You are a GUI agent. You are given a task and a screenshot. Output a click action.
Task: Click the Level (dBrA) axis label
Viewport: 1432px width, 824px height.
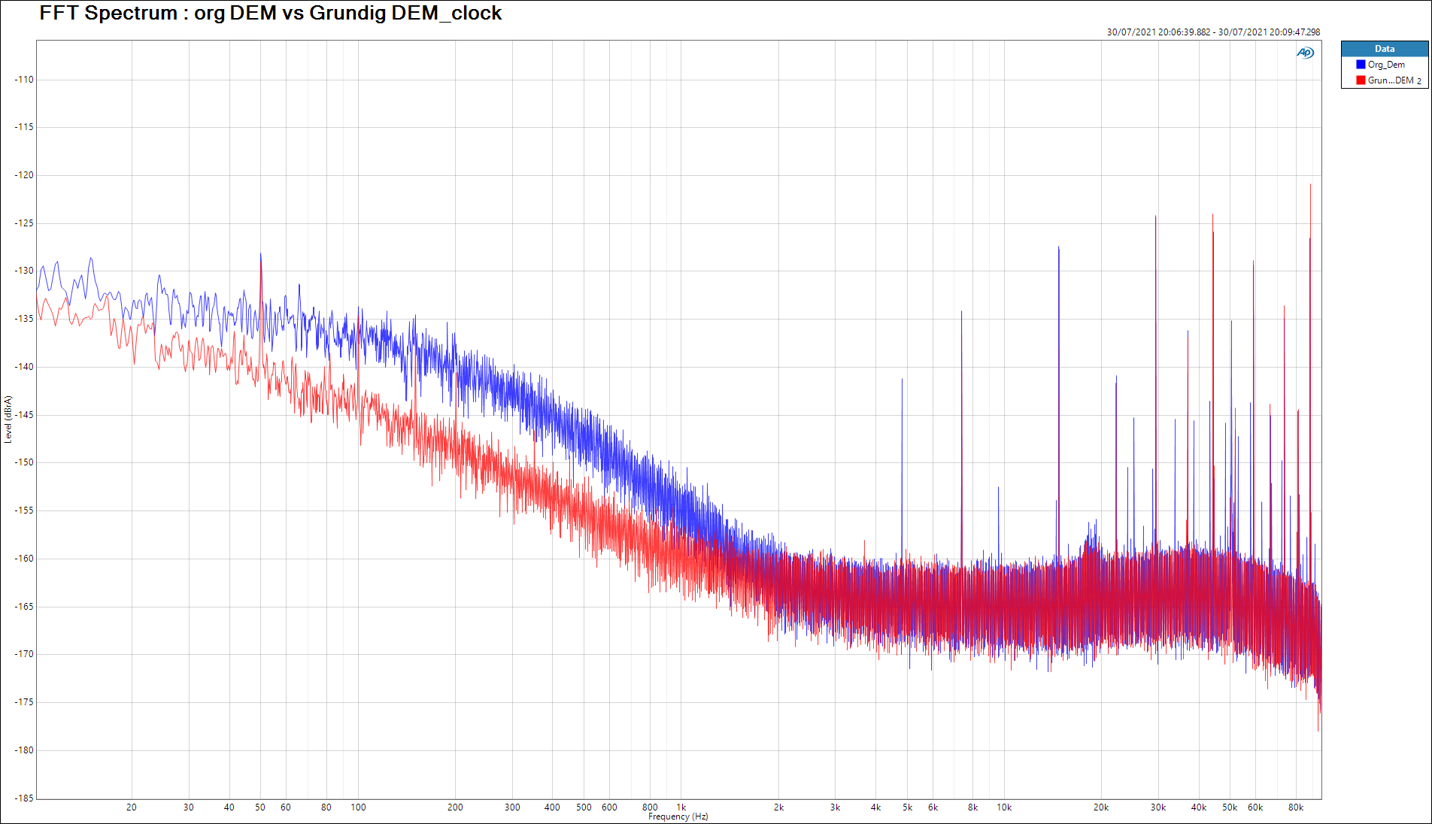(x=8, y=420)
